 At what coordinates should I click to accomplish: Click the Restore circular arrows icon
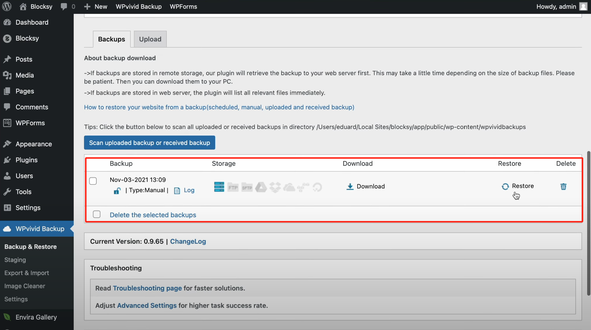(x=505, y=186)
